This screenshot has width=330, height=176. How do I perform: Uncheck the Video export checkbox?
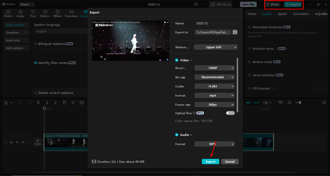point(177,60)
